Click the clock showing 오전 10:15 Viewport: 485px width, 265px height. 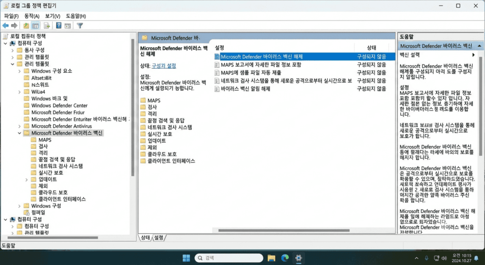pos(462,256)
